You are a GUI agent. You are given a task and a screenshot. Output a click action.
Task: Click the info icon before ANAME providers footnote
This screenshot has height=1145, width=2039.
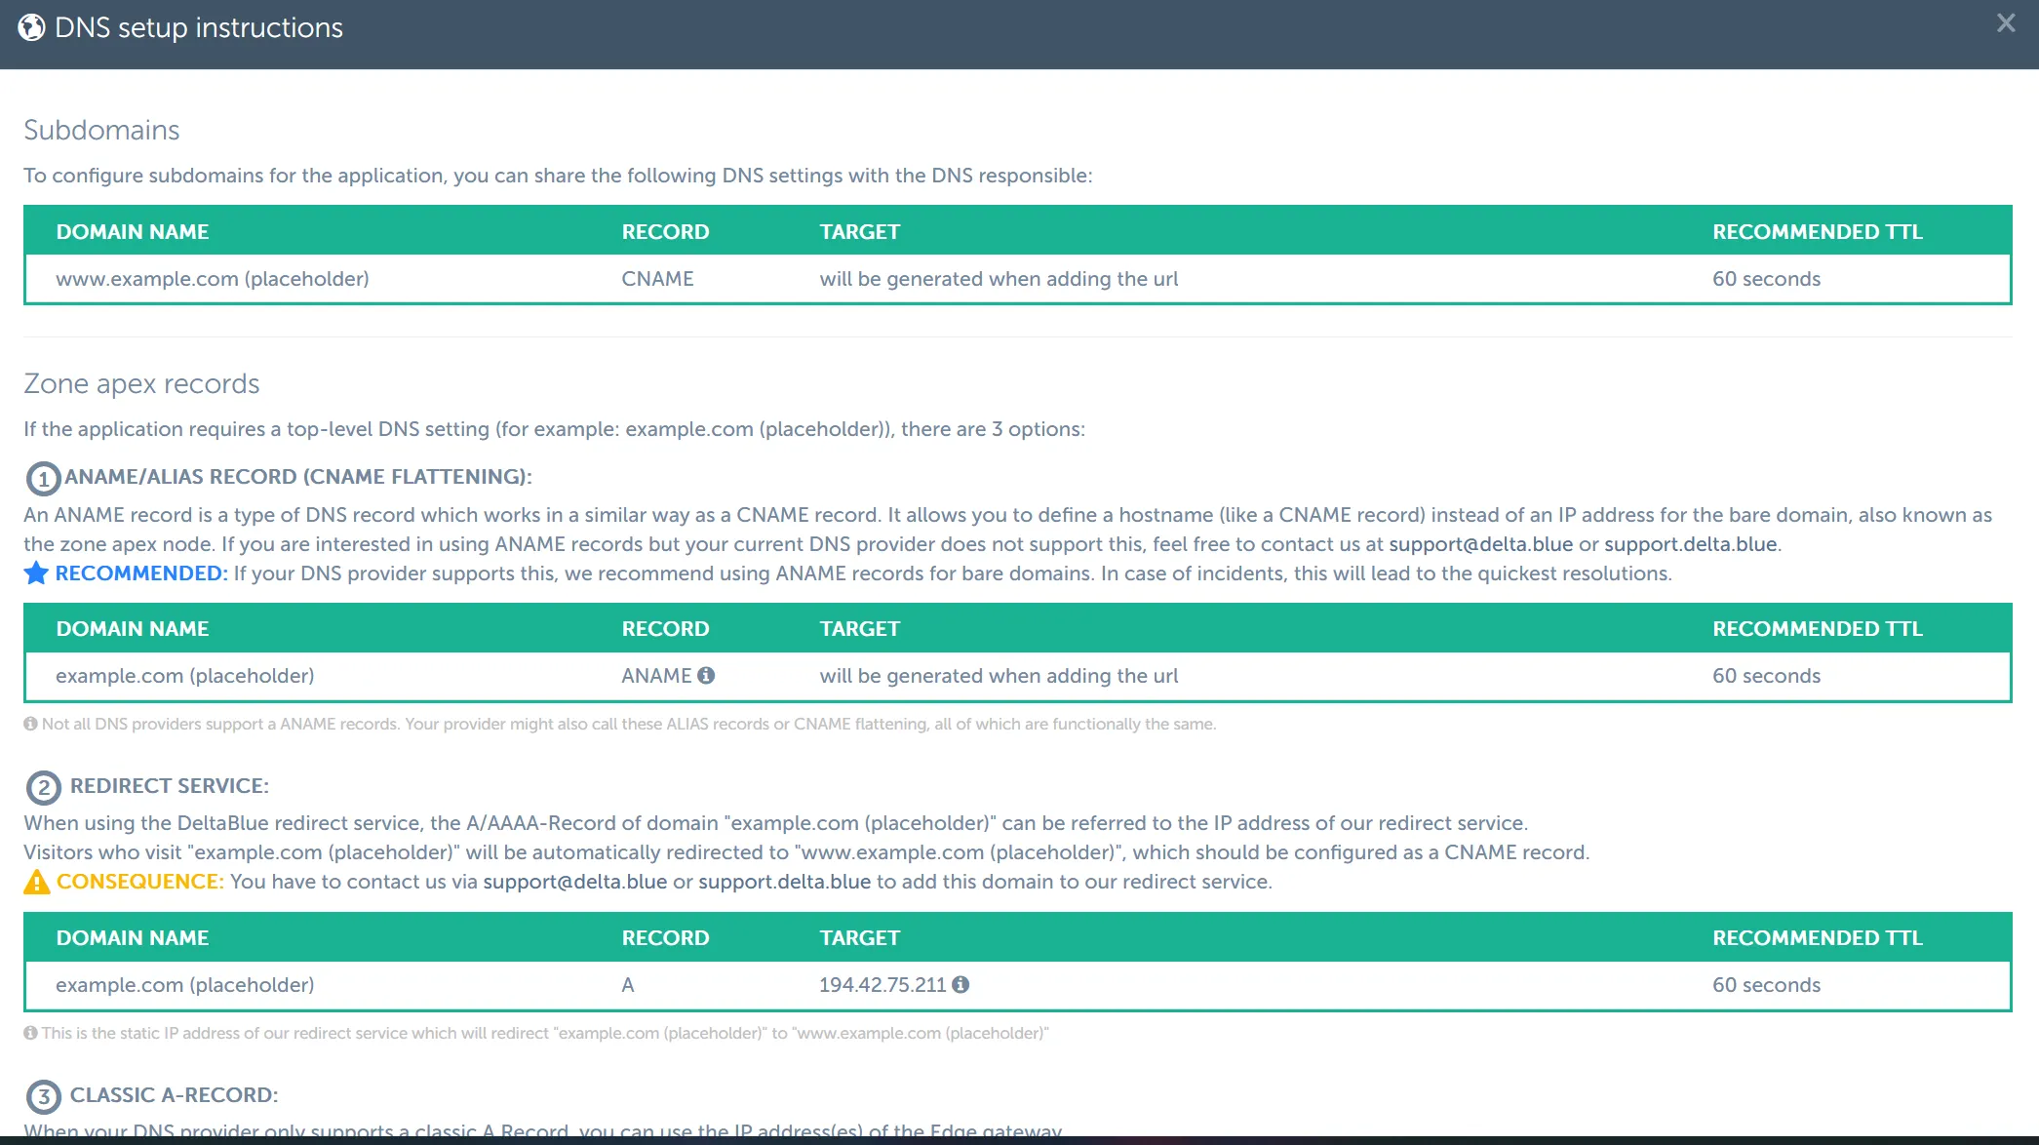click(x=28, y=724)
